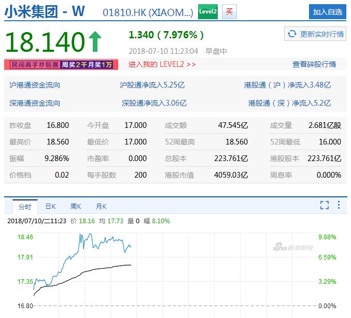Click the 18.46 price axis label

click(25, 237)
